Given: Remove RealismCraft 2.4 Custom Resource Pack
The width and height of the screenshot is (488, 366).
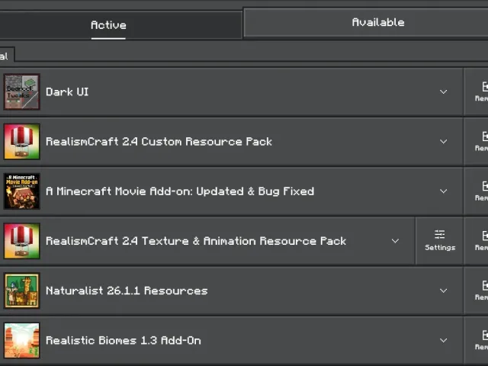Looking at the screenshot, I should pos(476,142).
